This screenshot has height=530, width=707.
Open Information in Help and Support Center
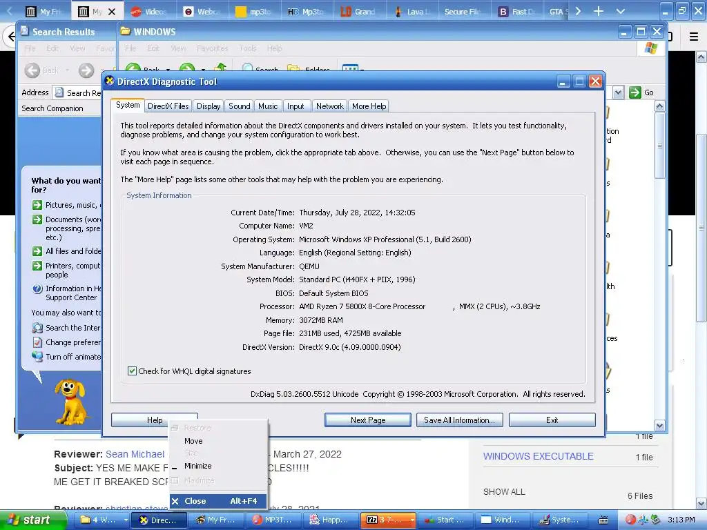(73, 293)
